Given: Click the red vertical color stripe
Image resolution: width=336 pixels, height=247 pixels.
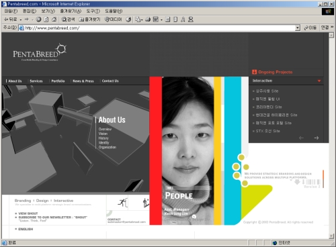Looking at the screenshot, I should (156, 150).
